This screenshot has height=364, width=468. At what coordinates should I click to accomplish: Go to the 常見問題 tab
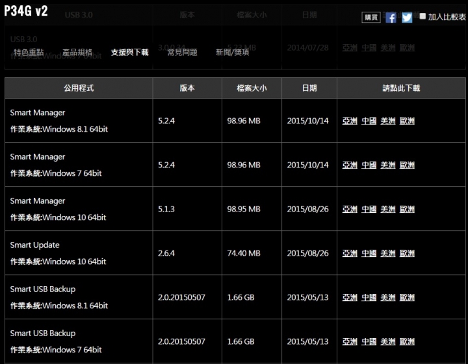point(182,53)
